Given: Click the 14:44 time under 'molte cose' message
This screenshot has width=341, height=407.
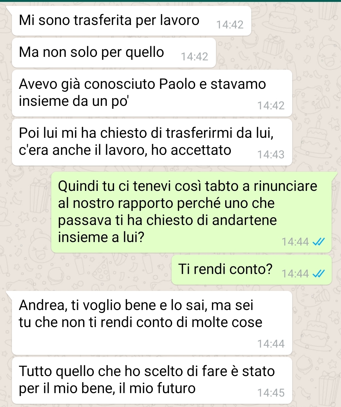Looking at the screenshot, I should click(x=271, y=344).
